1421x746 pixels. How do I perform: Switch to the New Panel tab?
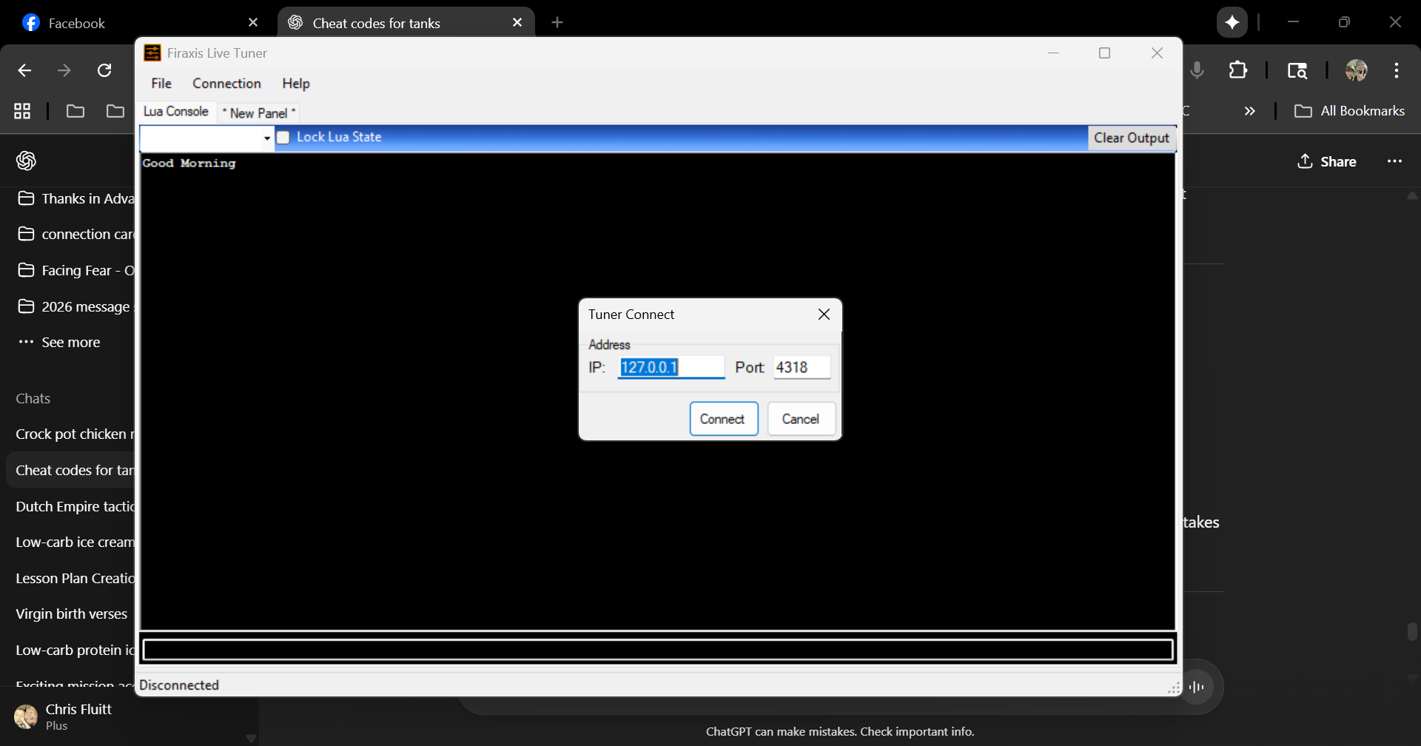258,112
